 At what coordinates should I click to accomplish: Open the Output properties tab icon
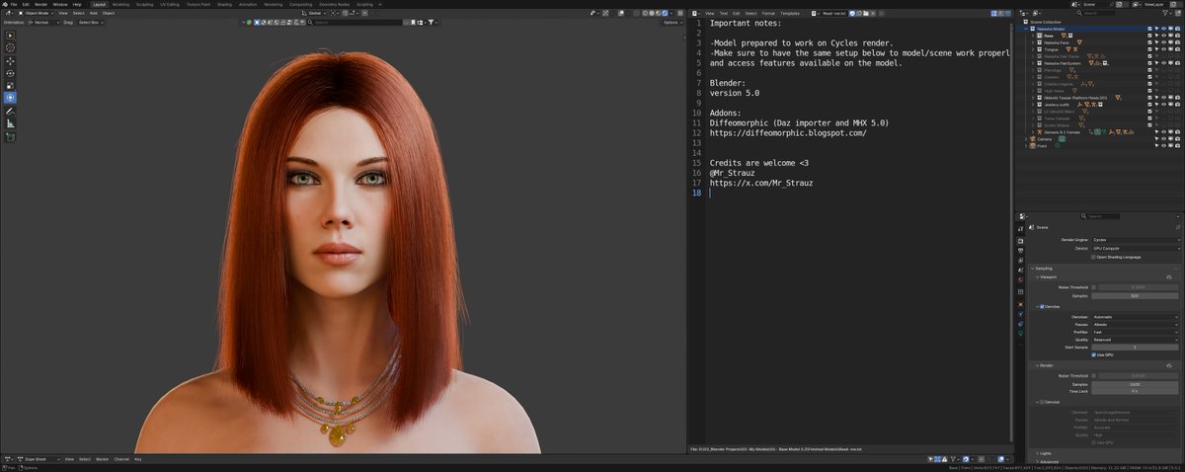click(x=1021, y=251)
